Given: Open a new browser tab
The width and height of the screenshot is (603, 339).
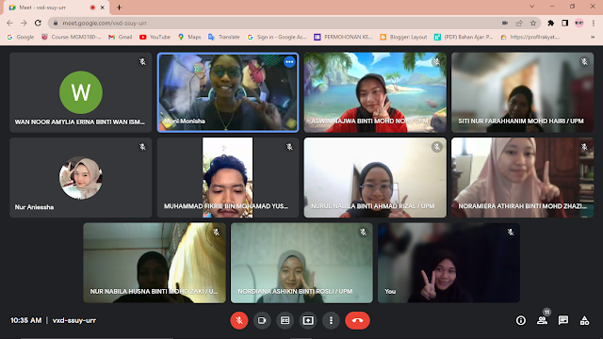Looking at the screenshot, I should point(119,8).
